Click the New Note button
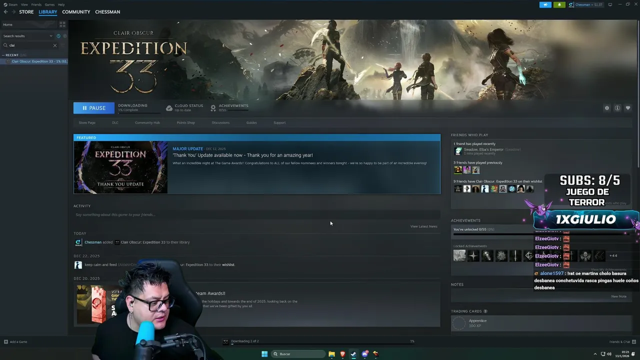 pos(619,296)
